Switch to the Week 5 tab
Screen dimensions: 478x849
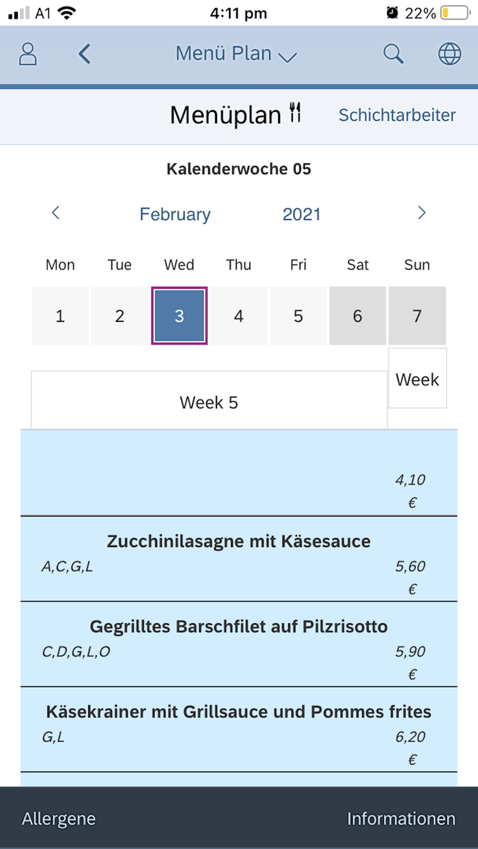click(209, 402)
